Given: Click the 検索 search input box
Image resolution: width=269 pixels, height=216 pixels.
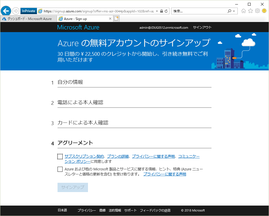Looking at the screenshot, I should click(x=199, y=11).
